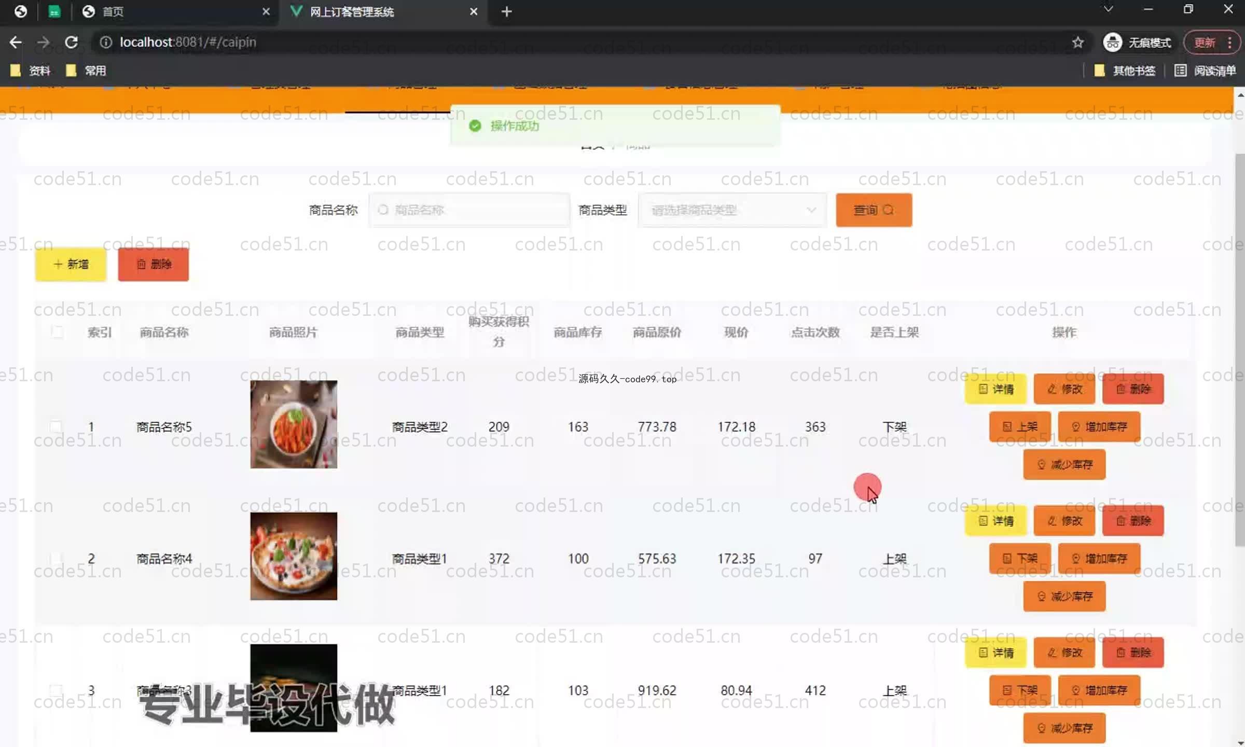
Task: Click the page vertical scrollbar thumb
Action: coord(1240,350)
